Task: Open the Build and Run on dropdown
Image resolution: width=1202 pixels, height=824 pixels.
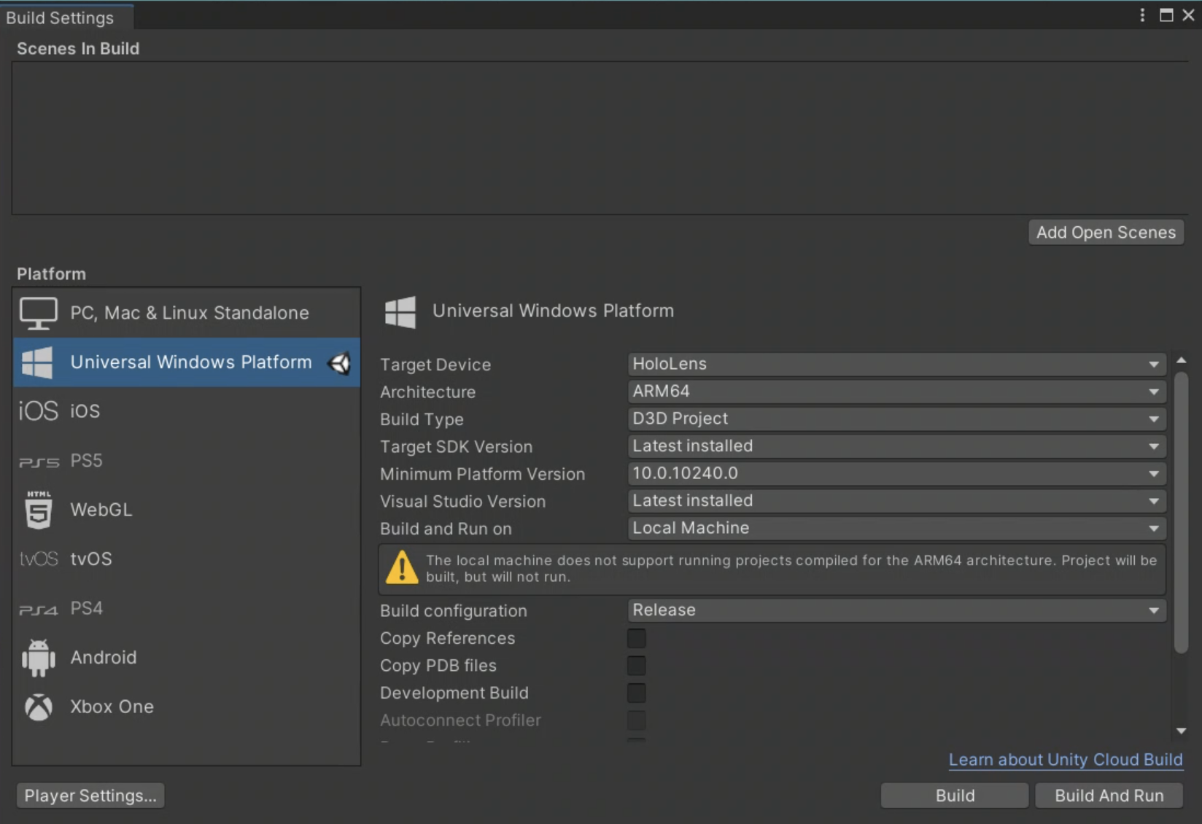Action: click(x=896, y=528)
